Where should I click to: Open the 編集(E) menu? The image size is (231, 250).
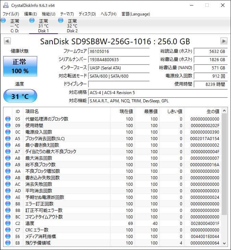tap(31, 14)
